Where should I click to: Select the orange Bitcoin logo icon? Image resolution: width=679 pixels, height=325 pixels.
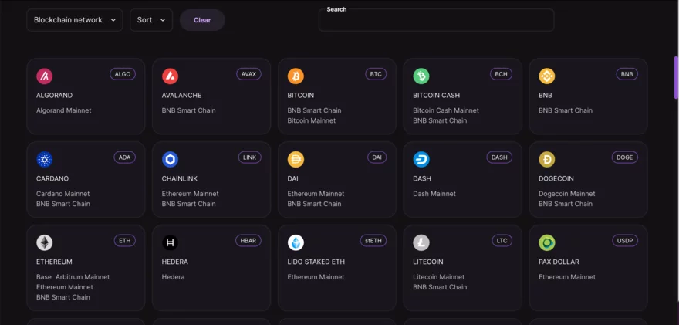(296, 76)
